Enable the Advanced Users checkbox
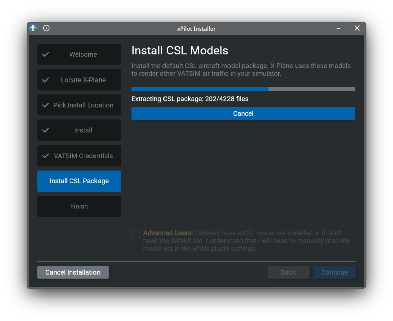 click(135, 234)
